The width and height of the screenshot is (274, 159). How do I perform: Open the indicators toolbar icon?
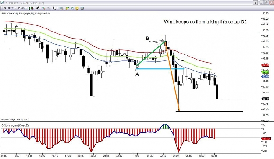pyautogui.click(x=67, y=8)
